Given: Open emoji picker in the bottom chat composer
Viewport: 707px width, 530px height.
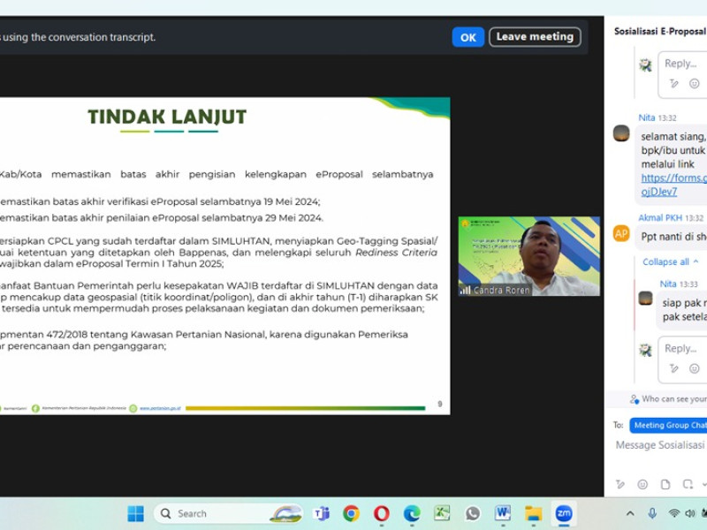Looking at the screenshot, I should click(x=642, y=484).
